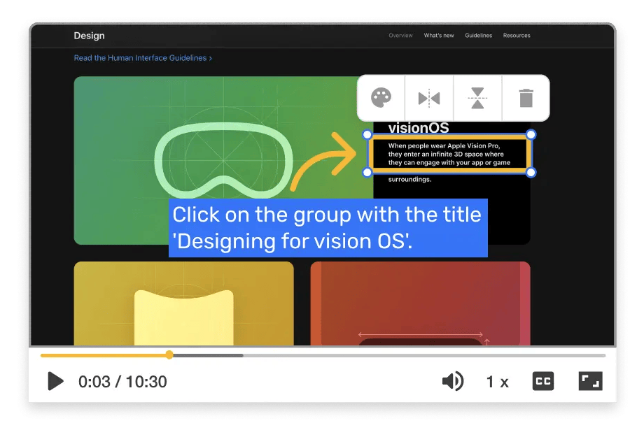
Task: Enter fullscreen mode
Action: pyautogui.click(x=590, y=381)
